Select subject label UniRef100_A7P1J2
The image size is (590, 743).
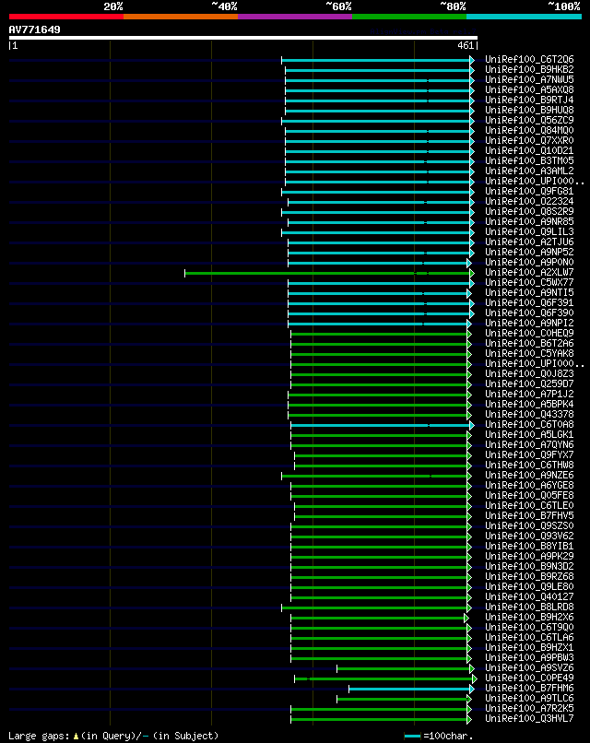pos(529,394)
